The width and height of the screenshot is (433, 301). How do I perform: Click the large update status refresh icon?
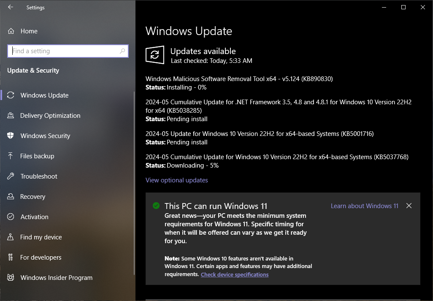click(154, 55)
